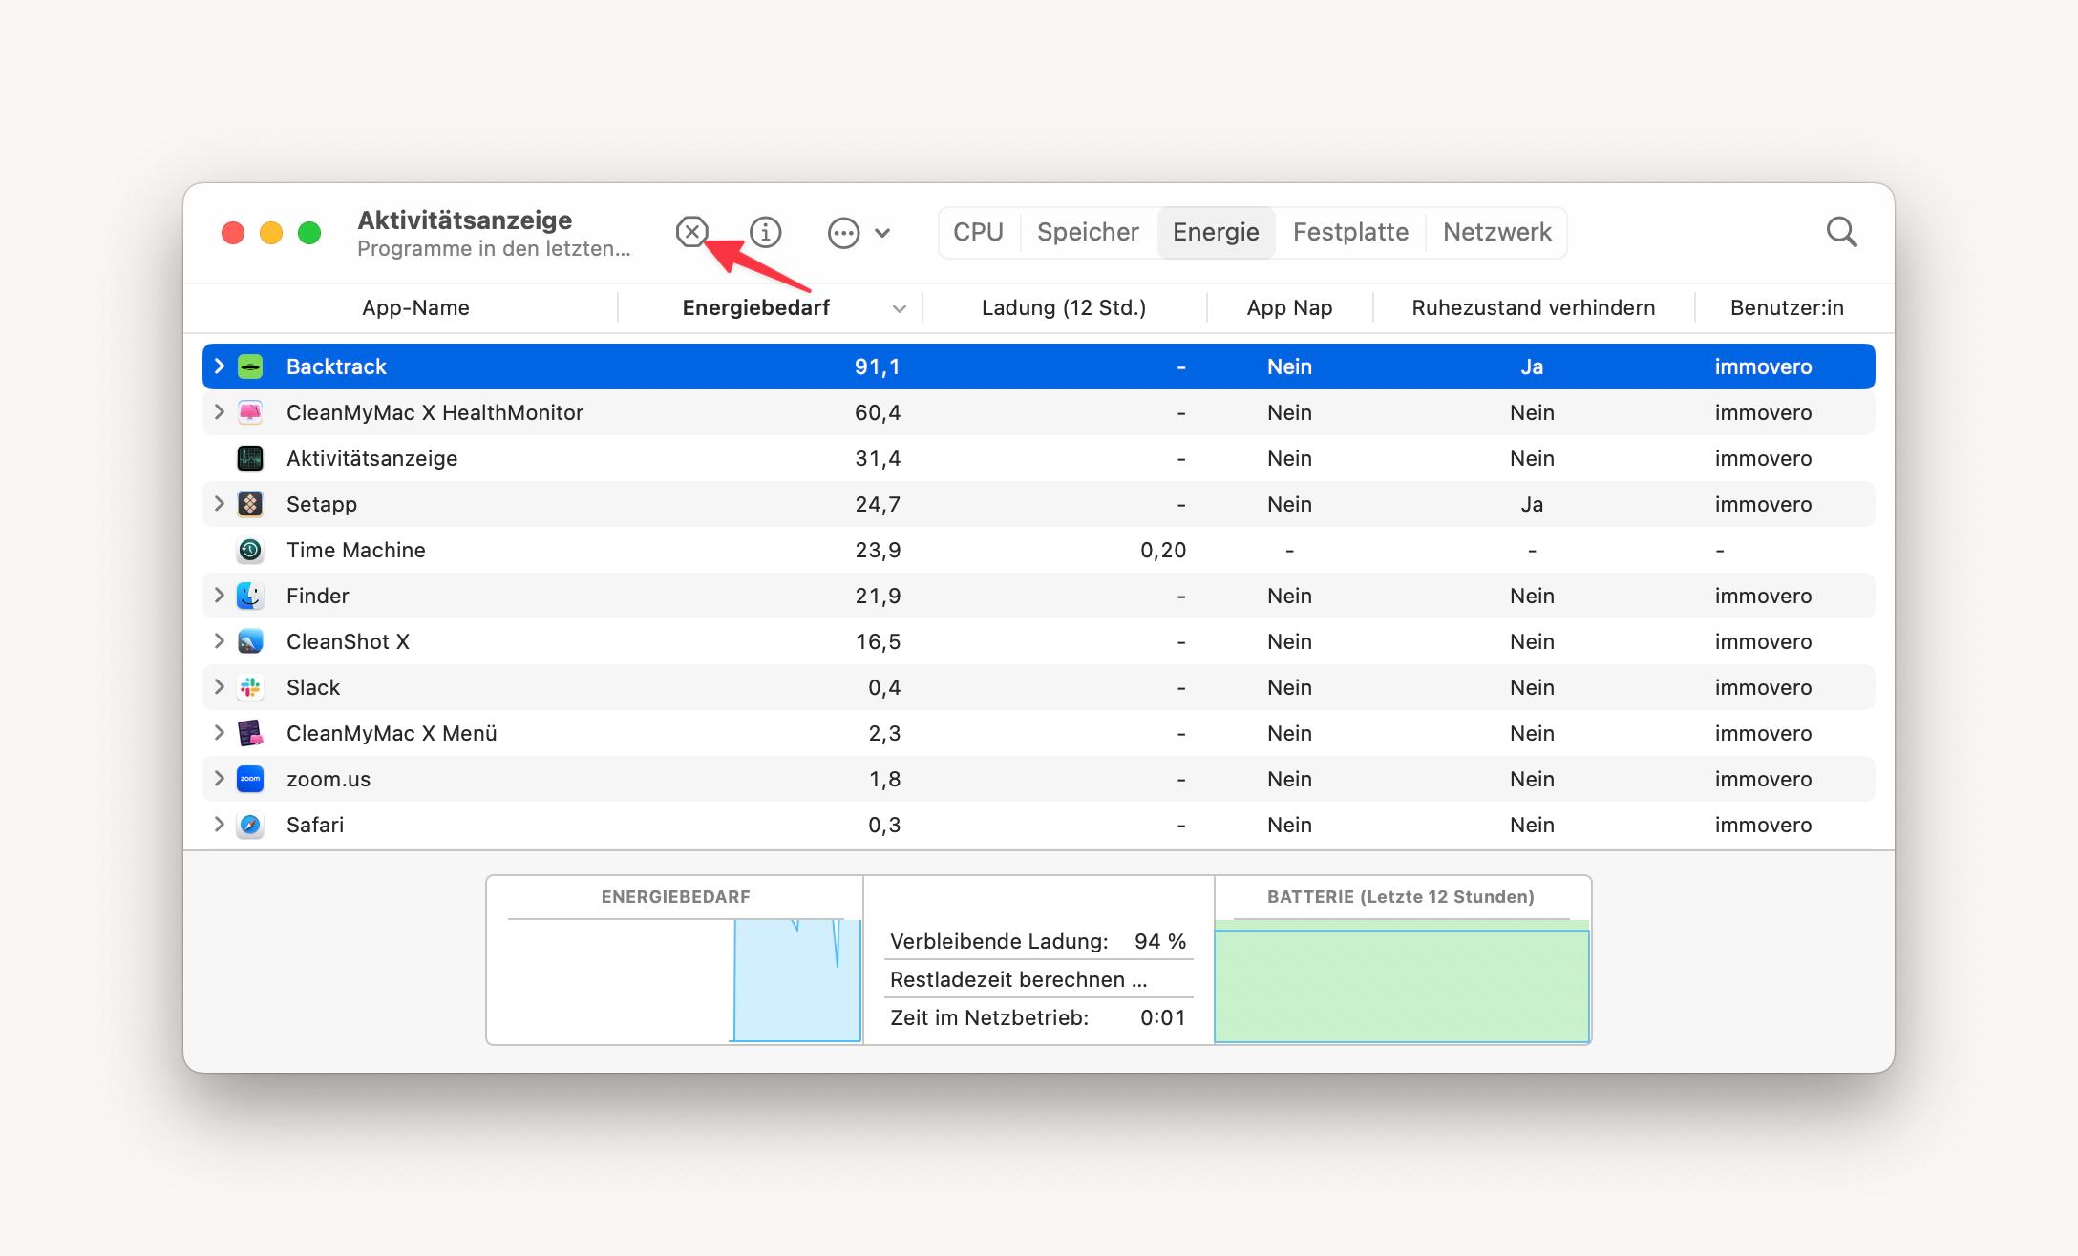The image size is (2078, 1256).
Task: Expand the Finder process row
Action: [x=220, y=596]
